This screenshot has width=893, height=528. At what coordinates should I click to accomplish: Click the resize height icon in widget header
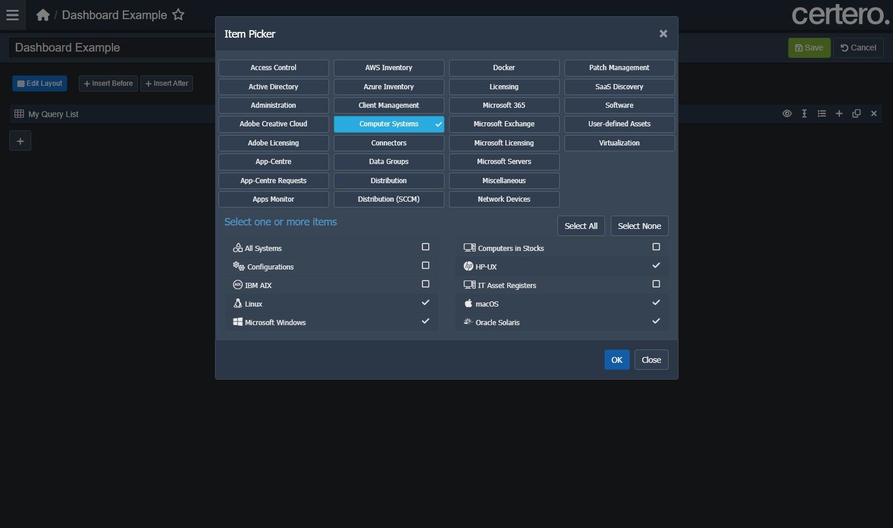(804, 114)
